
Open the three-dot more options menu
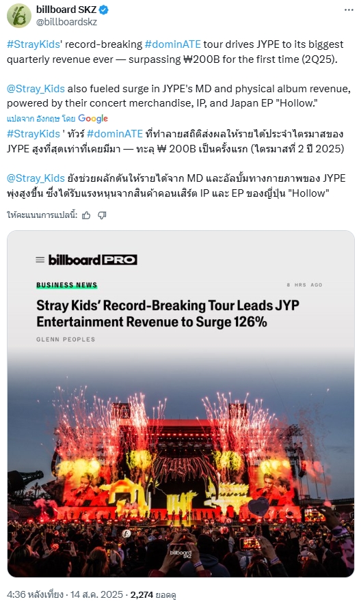pyautogui.click(x=349, y=10)
